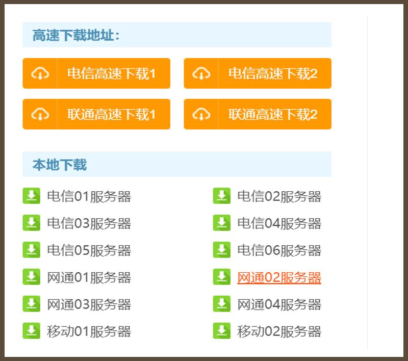Screen dimensions: 408x361
Task: Open the 电信01服务器 download link
Action: click(x=89, y=196)
